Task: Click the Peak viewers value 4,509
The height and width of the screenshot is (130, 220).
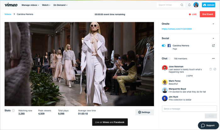Action: [x=41, y=114]
